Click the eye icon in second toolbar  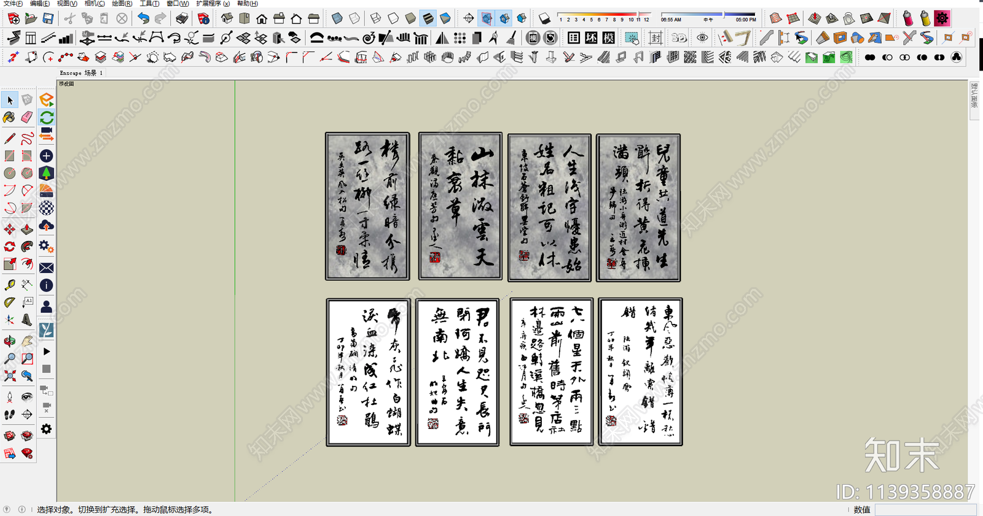click(702, 38)
